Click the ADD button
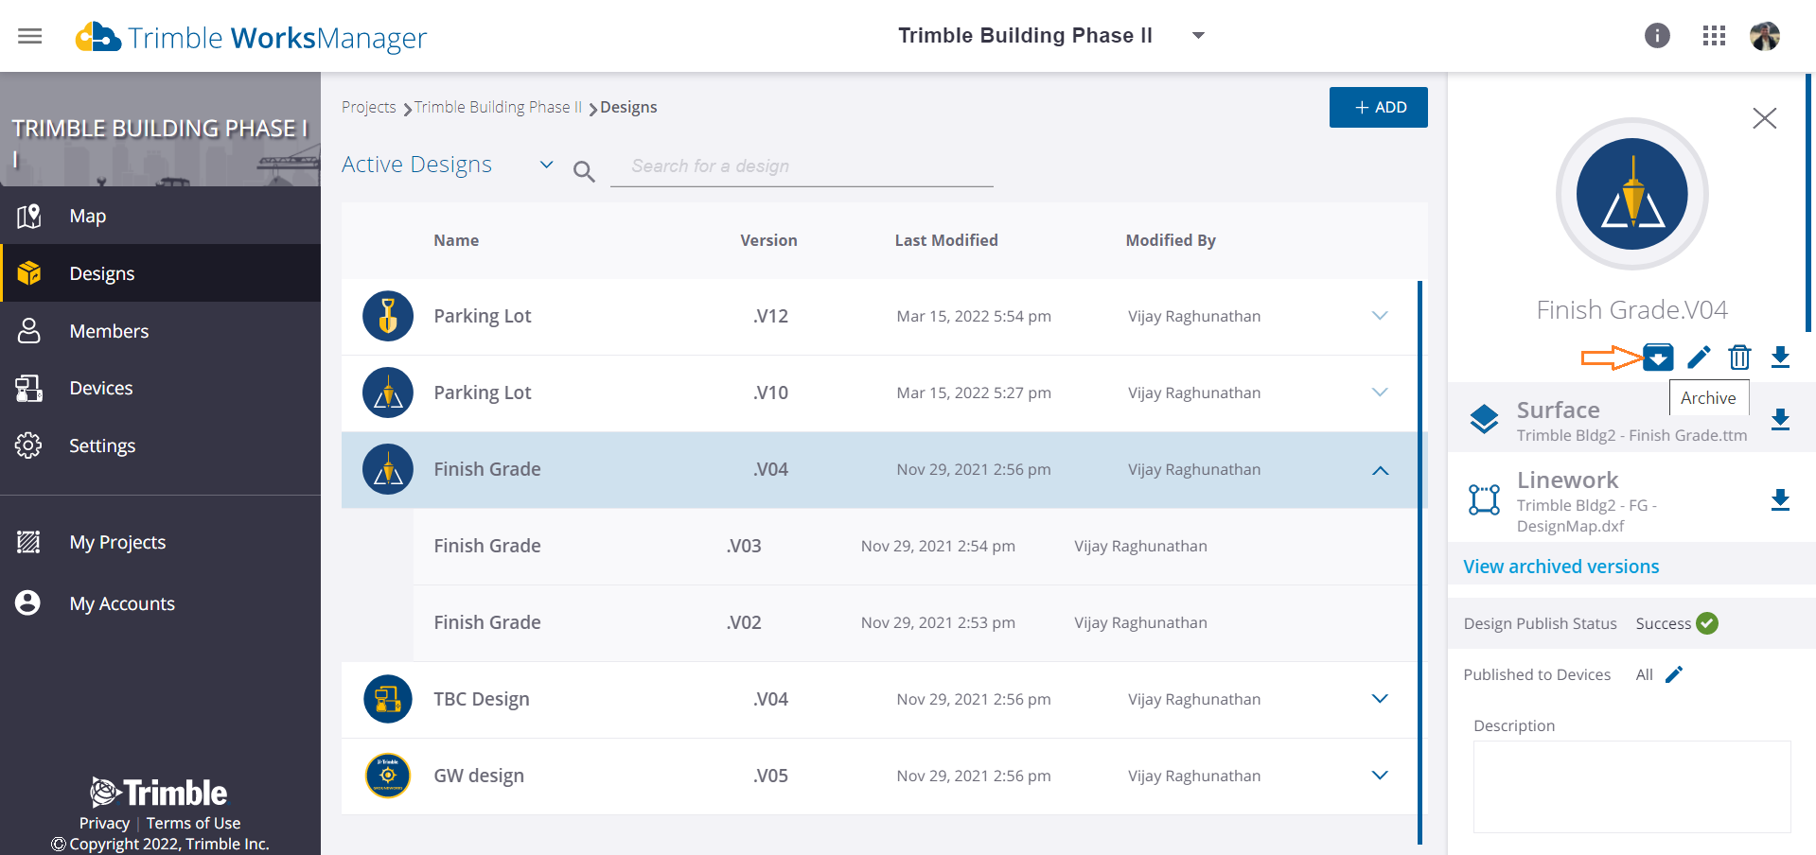This screenshot has height=855, width=1816. tap(1378, 107)
